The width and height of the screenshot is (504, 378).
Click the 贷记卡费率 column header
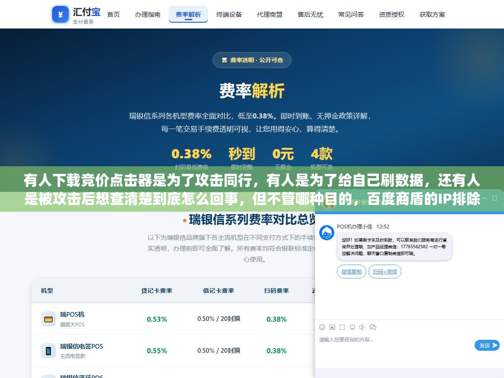157,291
